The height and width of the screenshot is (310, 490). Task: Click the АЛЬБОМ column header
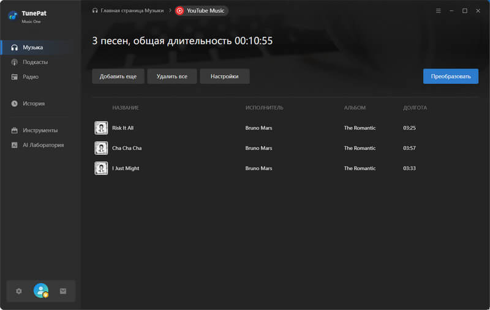coord(355,108)
